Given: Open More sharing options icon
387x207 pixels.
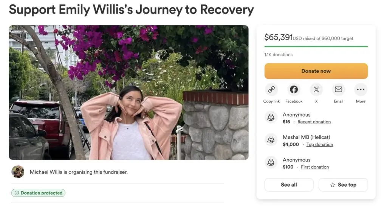Looking at the screenshot, I should click(x=361, y=90).
